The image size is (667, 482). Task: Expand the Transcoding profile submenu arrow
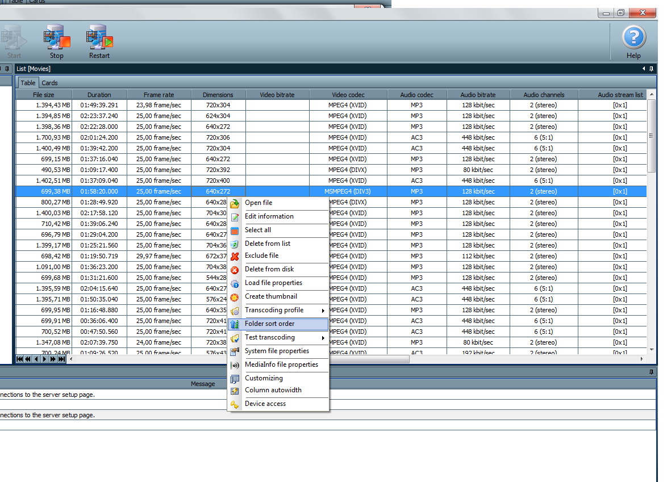[x=323, y=311]
